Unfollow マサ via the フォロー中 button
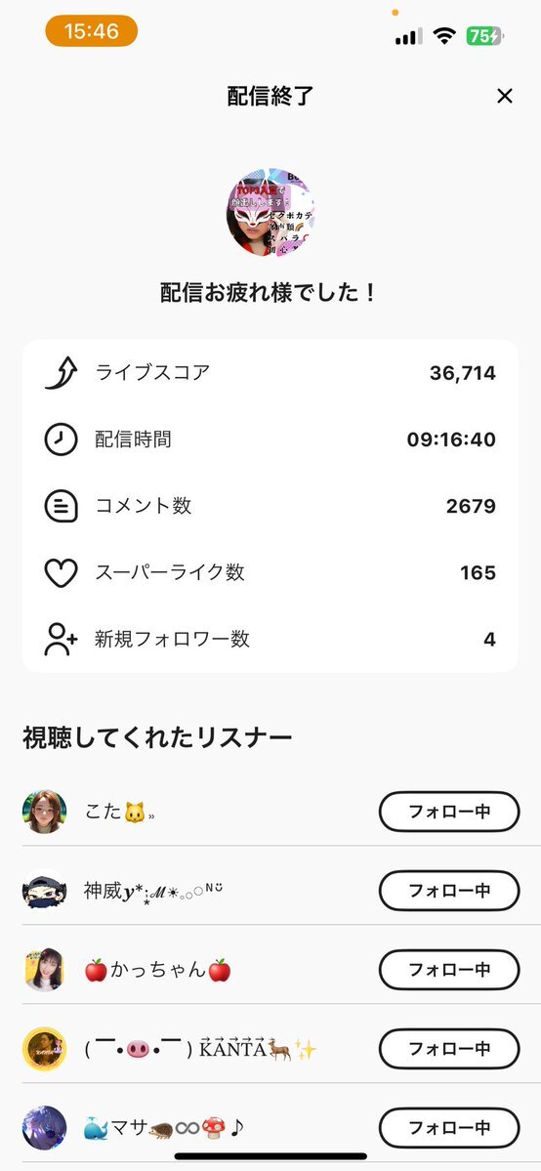 tap(449, 1128)
